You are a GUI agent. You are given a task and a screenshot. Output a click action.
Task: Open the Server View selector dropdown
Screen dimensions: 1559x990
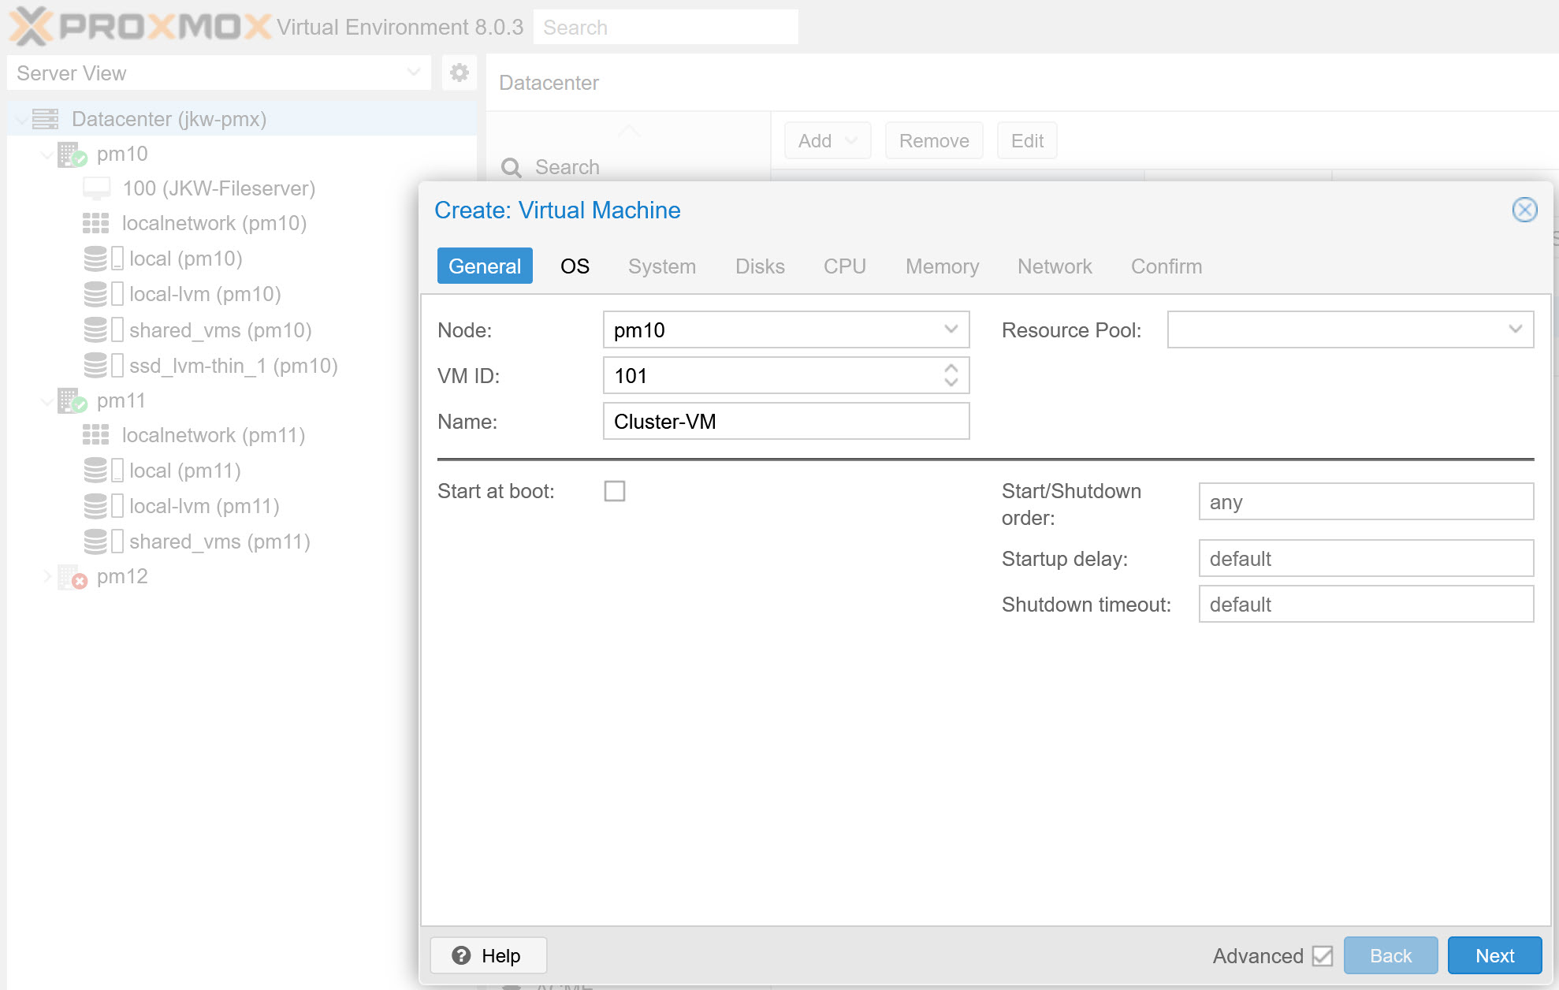click(413, 73)
